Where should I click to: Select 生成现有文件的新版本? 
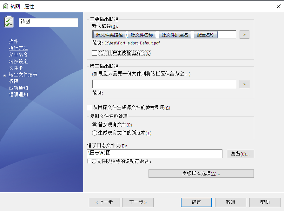(x=95, y=133)
